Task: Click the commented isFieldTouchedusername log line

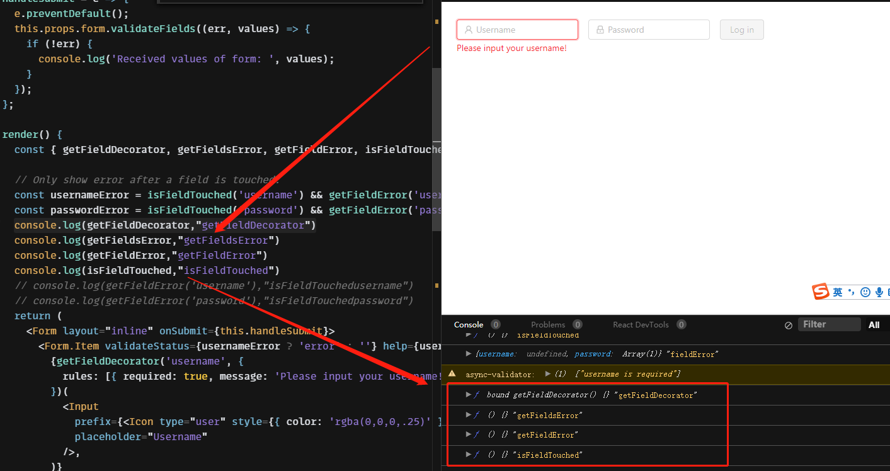Action: point(214,285)
